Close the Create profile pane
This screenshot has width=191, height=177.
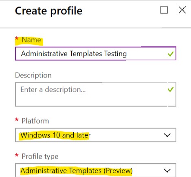pos(182,10)
